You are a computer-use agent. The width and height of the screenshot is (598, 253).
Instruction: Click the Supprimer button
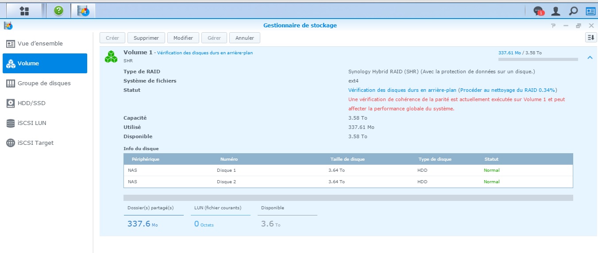[146, 38]
